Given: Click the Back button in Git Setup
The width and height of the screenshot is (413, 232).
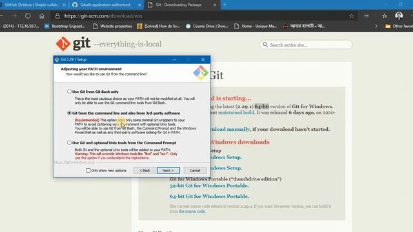Looking at the screenshot, I should tap(145, 170).
